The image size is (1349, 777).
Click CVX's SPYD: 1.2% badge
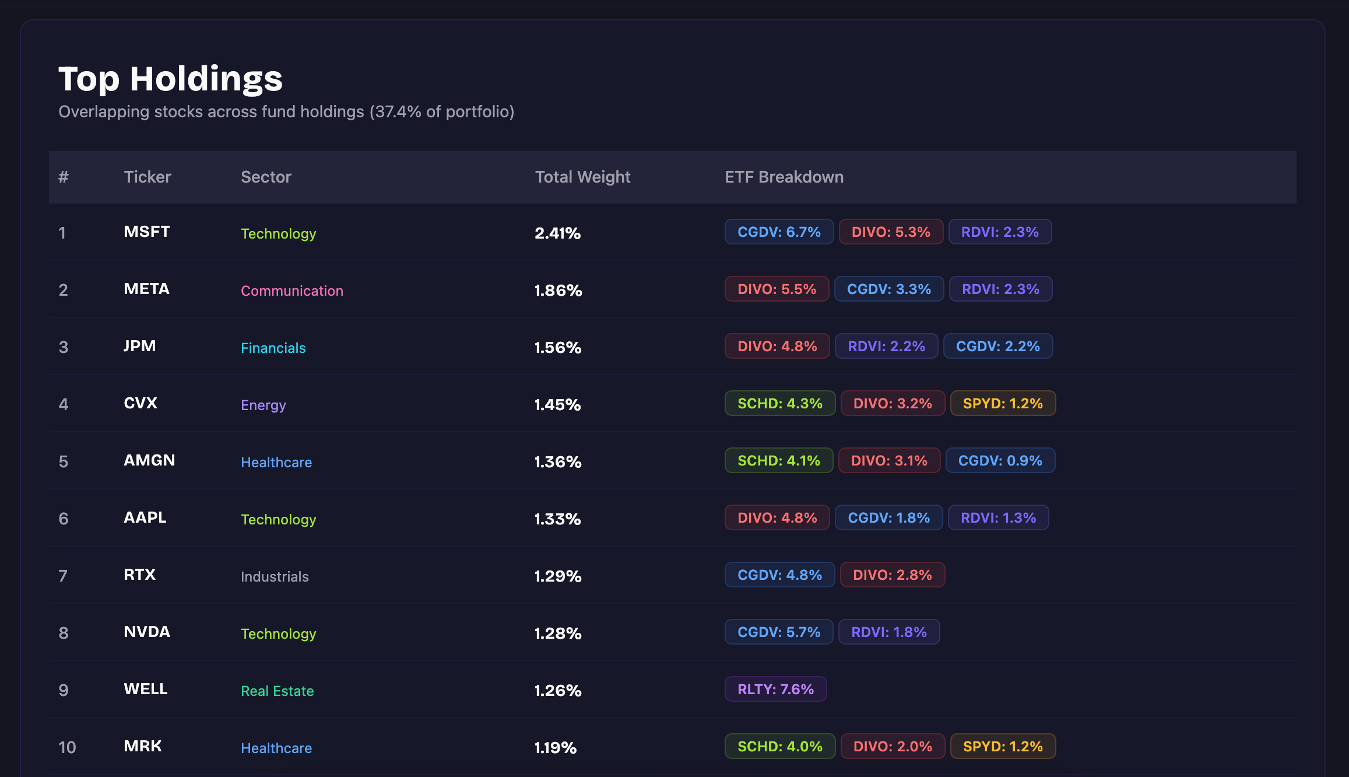pos(1002,403)
